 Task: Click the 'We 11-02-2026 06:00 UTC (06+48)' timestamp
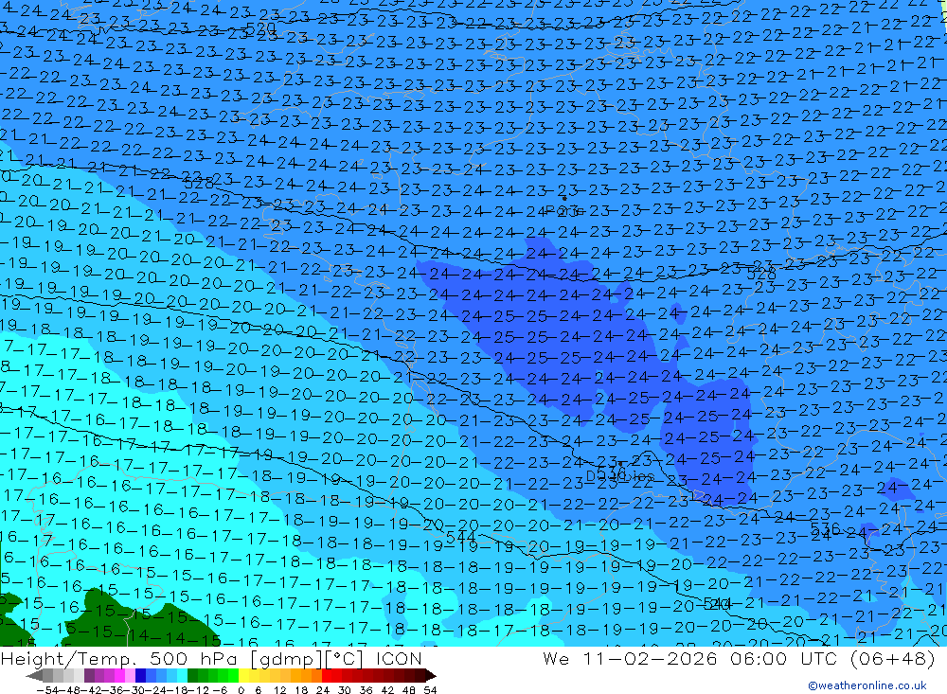pos(739,658)
